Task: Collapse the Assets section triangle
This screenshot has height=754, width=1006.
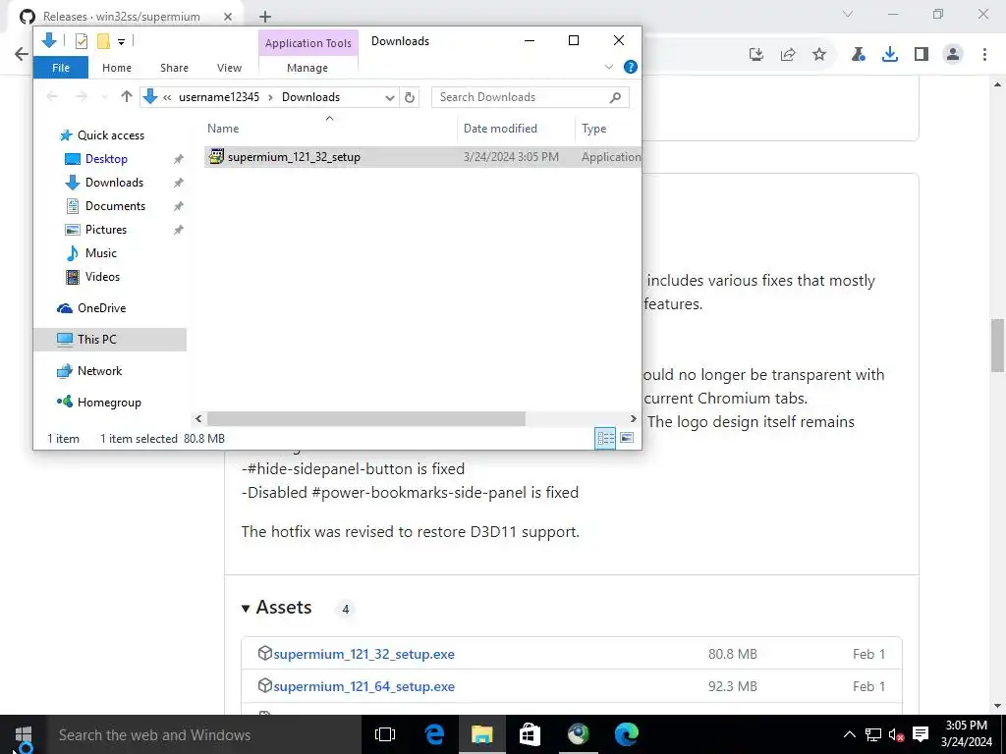Action: point(246,609)
